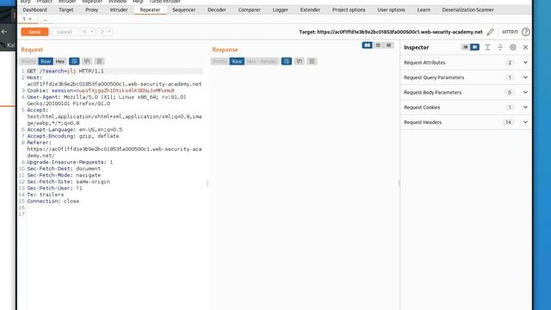Image resolution: width=551 pixels, height=310 pixels.
Task: Open the User options tab
Action: point(391,9)
